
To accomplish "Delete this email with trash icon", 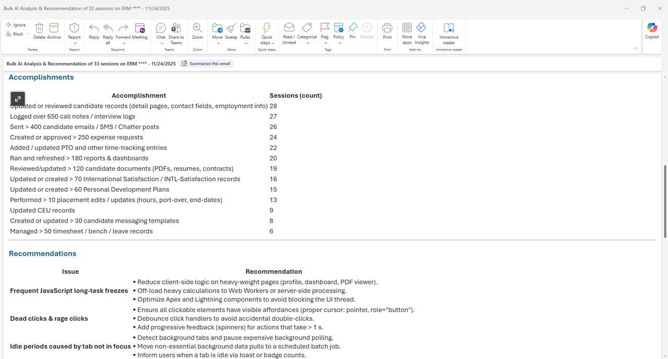I will point(39,31).
